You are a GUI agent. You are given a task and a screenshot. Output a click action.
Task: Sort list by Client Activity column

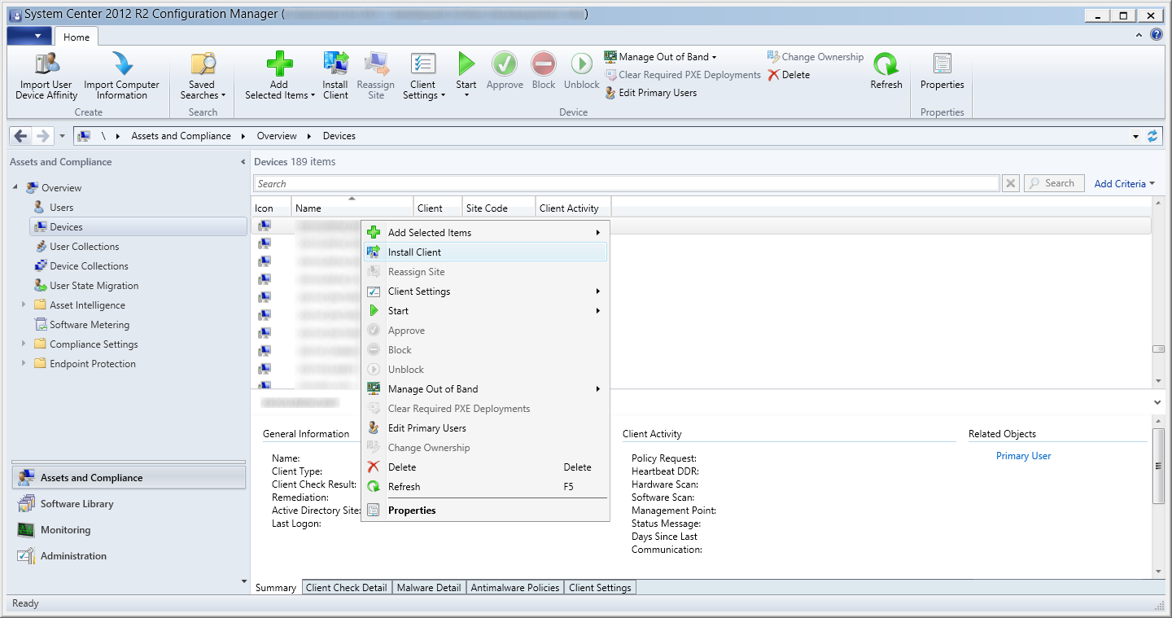click(569, 208)
